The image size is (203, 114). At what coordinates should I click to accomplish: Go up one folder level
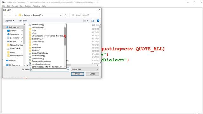(16, 15)
